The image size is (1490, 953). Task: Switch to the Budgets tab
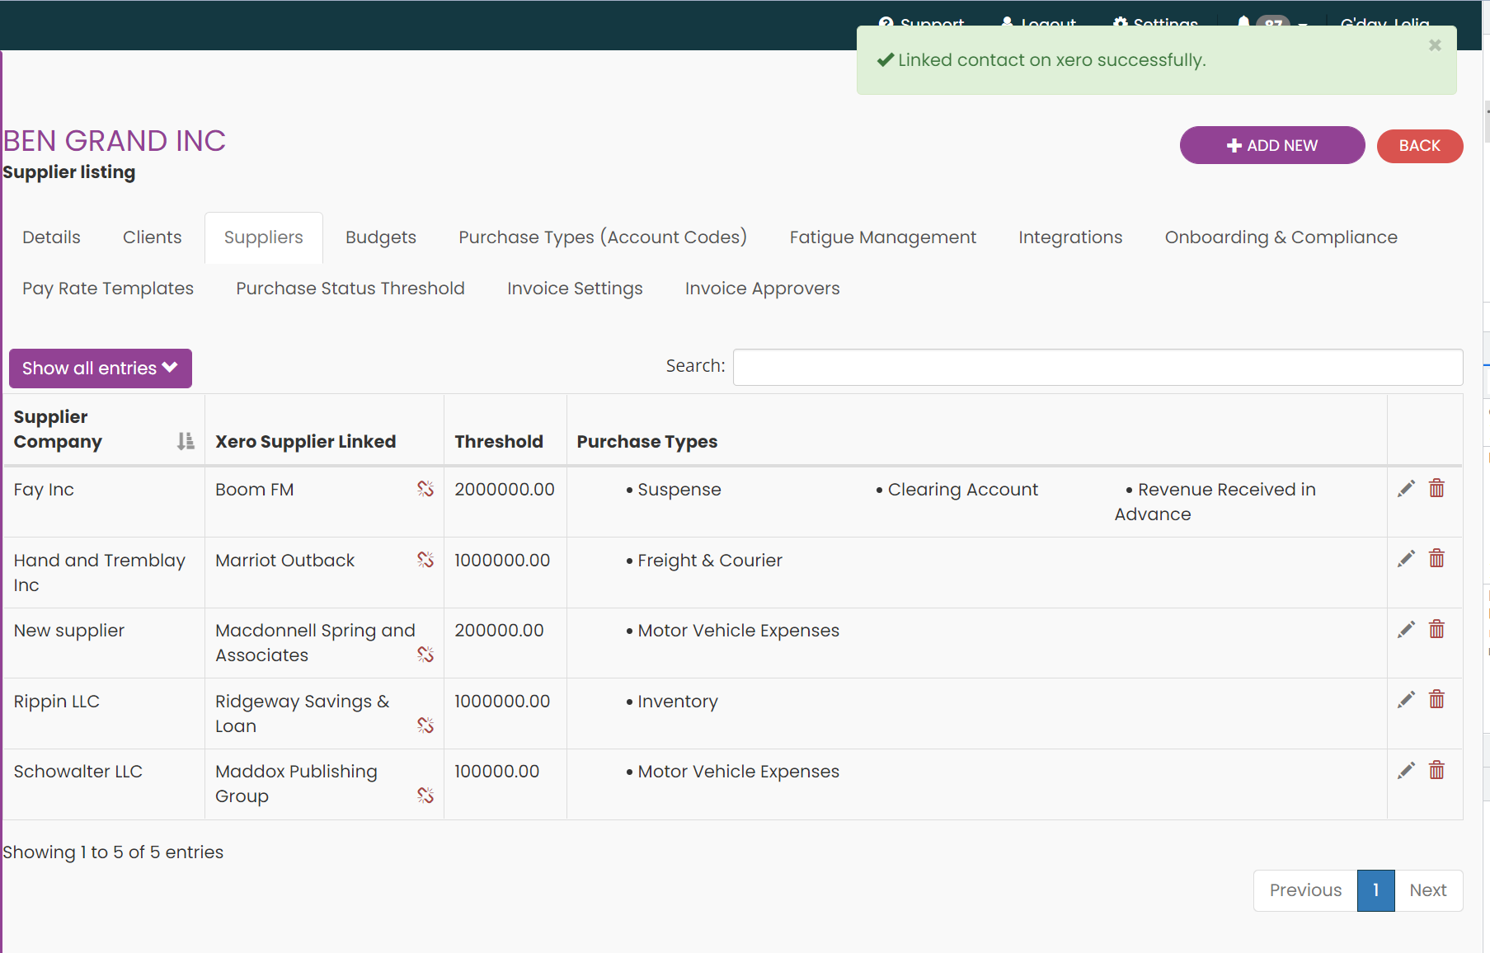380,237
